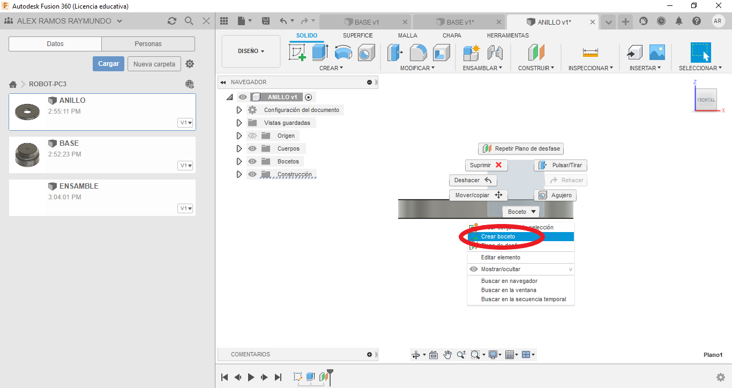Activate the ANILLO v1 component radio button
The image size is (732, 388).
[x=308, y=97]
